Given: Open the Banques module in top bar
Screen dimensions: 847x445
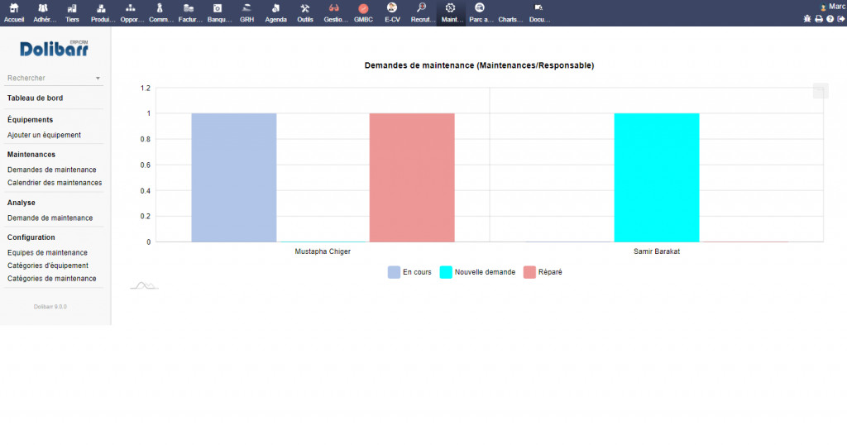Looking at the screenshot, I should point(218,13).
